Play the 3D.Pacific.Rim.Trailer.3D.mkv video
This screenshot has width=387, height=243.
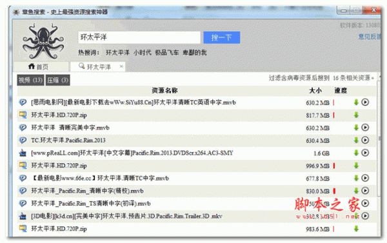[365, 216]
